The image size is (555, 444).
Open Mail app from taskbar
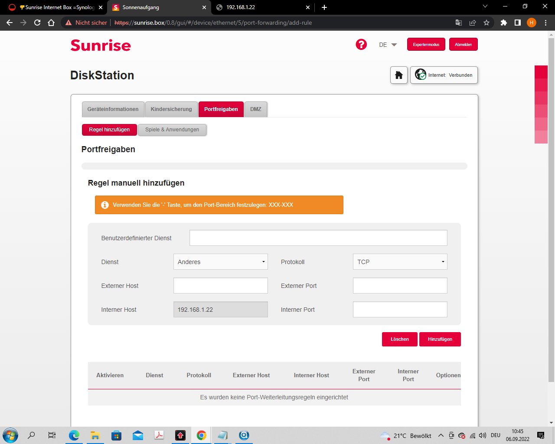[138, 435]
